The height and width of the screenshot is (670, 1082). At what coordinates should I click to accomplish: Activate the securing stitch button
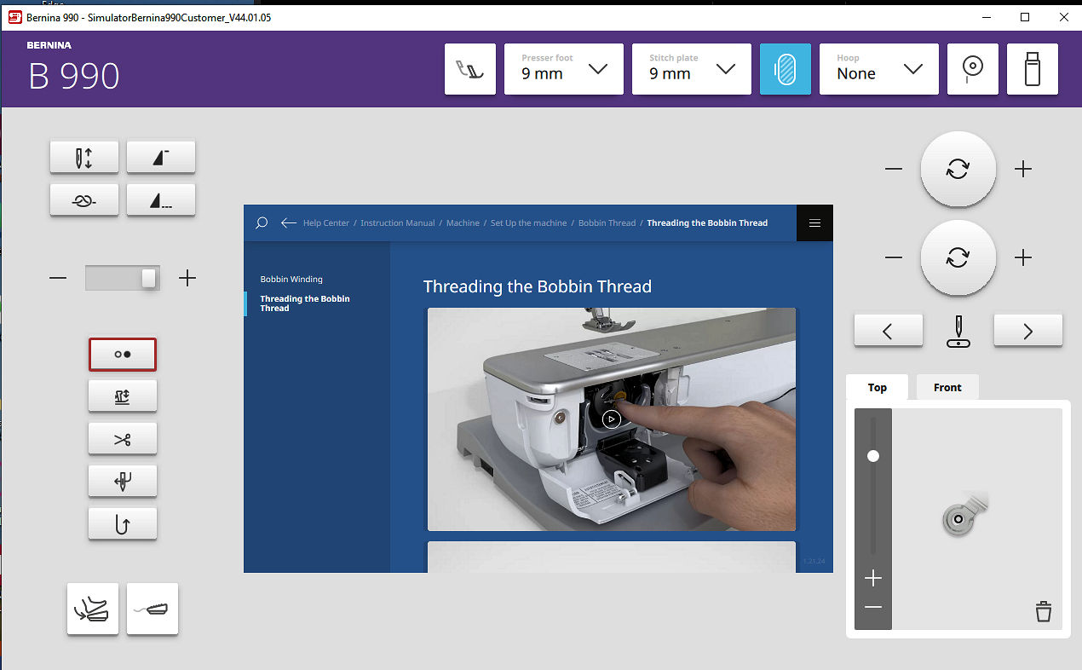(x=83, y=199)
